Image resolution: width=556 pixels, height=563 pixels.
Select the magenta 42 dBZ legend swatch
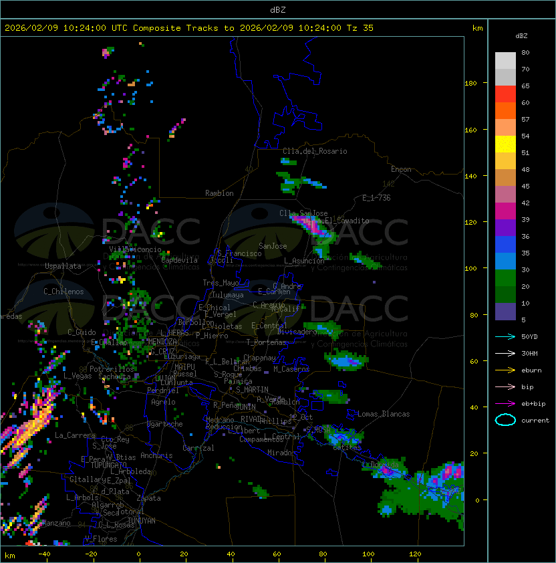click(x=505, y=211)
